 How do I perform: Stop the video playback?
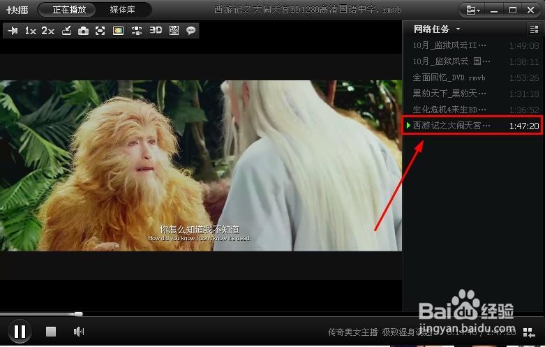(x=51, y=332)
